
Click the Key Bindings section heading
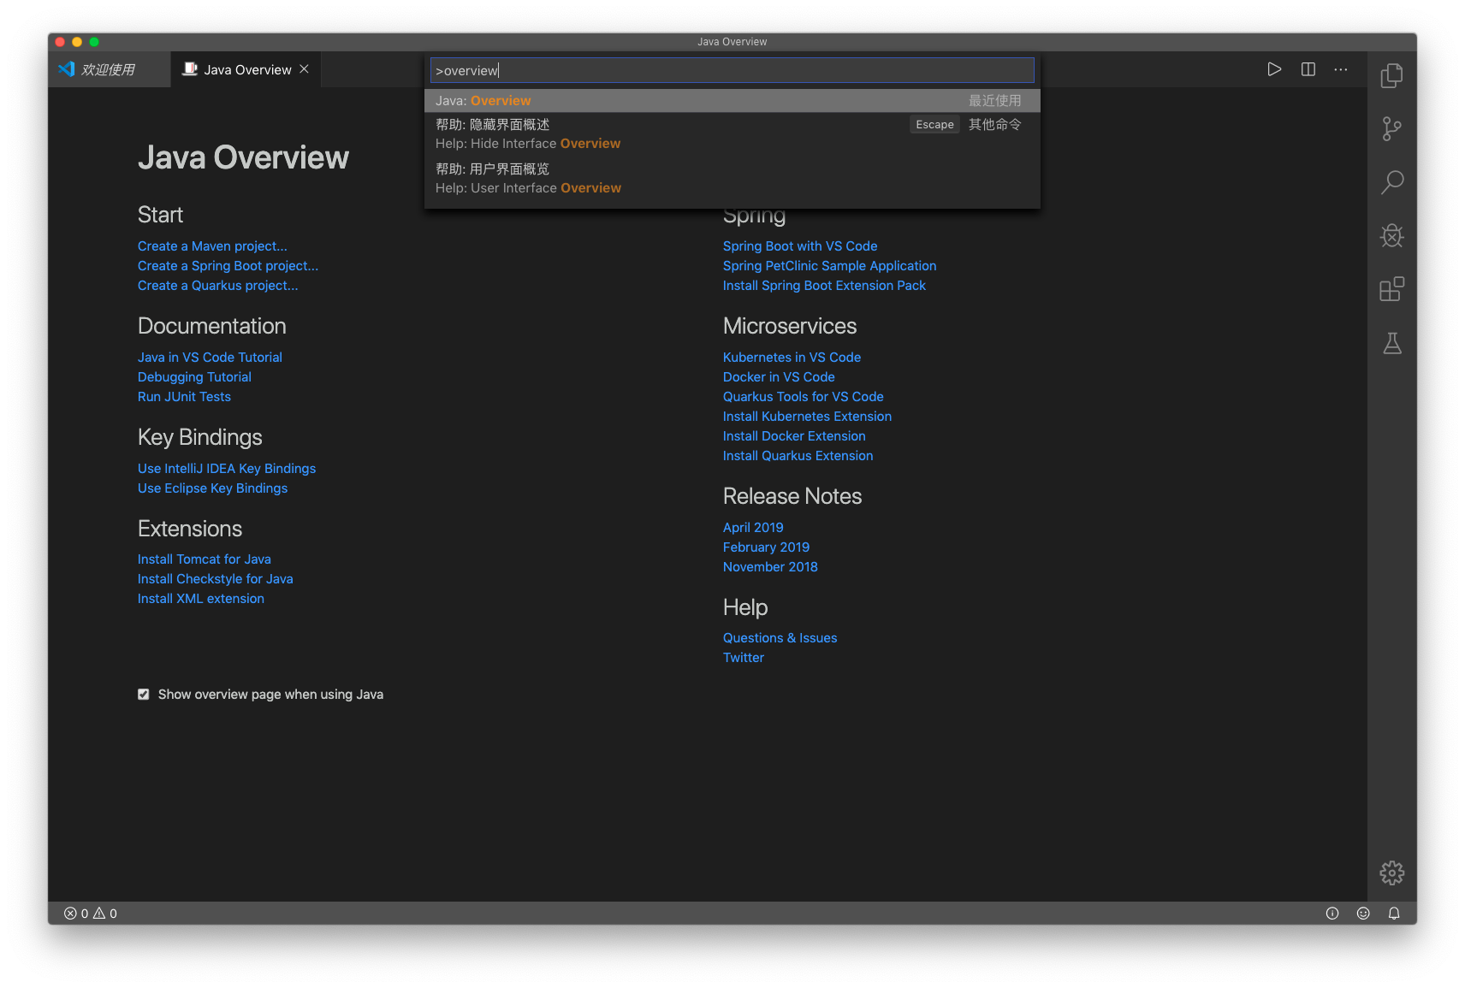tap(199, 437)
